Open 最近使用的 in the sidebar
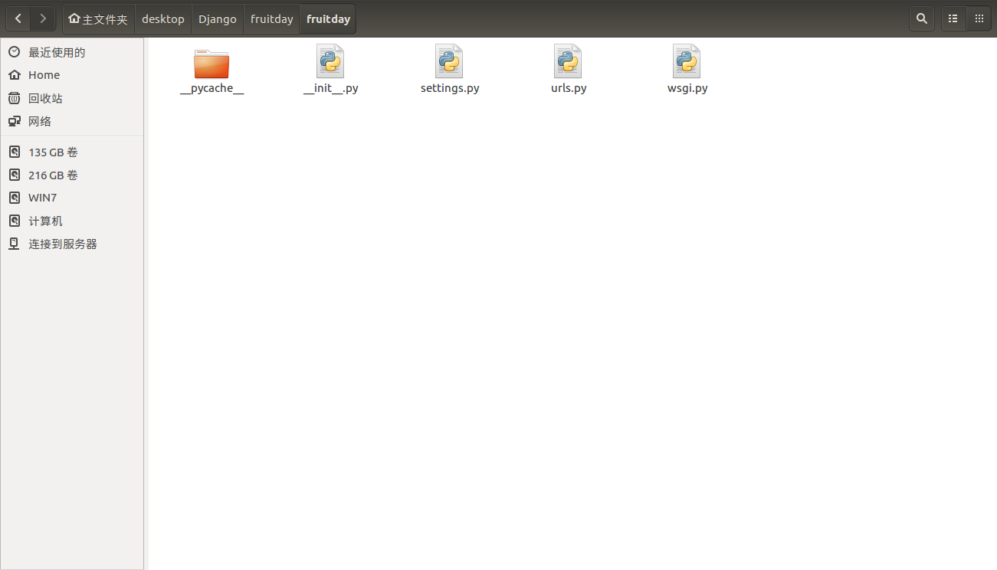The image size is (997, 570). click(x=72, y=52)
